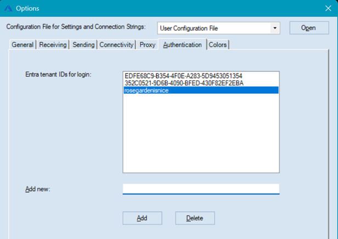Close the Options dialog

click(328, 8)
